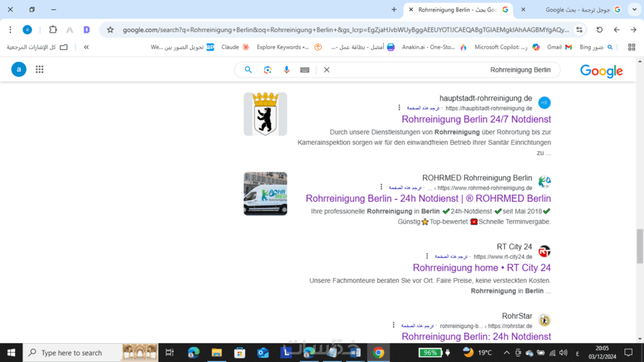Image resolution: width=644 pixels, height=362 pixels.
Task: Open the Bing images bookmark
Action: click(x=596, y=47)
